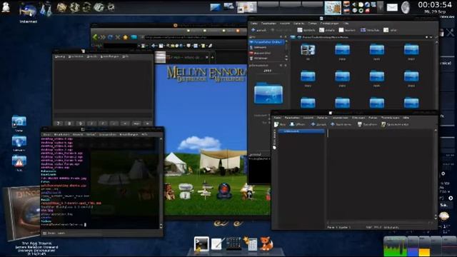The width and height of the screenshot is (457, 257).
Task: Open Dolphin's Einstellungen menu
Action: click(330, 24)
